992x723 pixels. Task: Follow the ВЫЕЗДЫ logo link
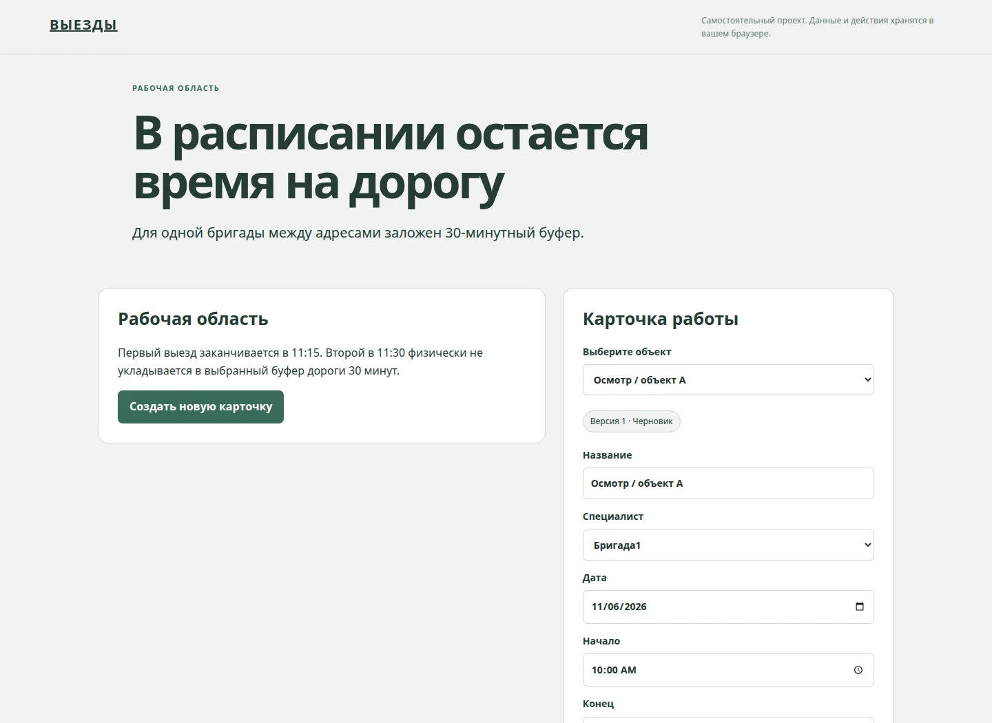(x=83, y=25)
